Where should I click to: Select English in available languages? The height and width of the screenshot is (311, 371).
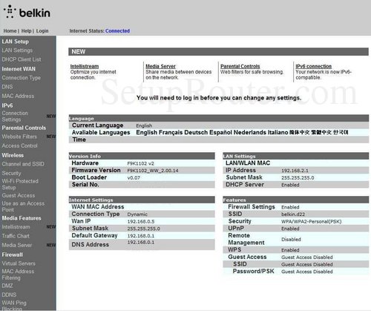[146, 132]
